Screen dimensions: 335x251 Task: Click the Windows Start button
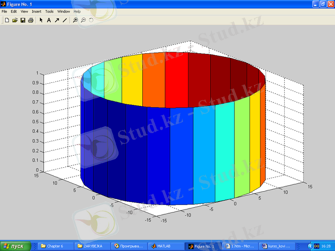click(15, 246)
